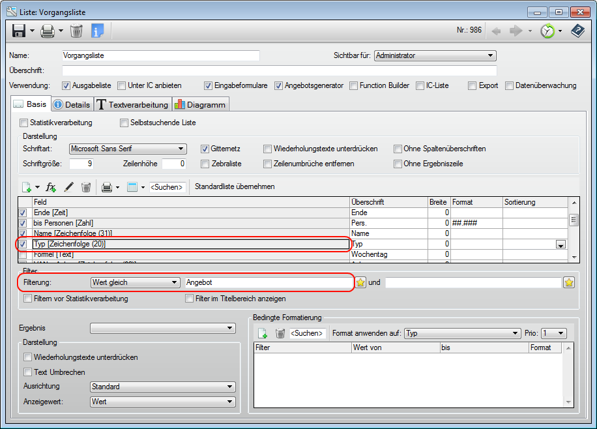Viewport: 597px width, 429px height.
Task: Click the printer icon in top toolbar
Action: (x=47, y=31)
